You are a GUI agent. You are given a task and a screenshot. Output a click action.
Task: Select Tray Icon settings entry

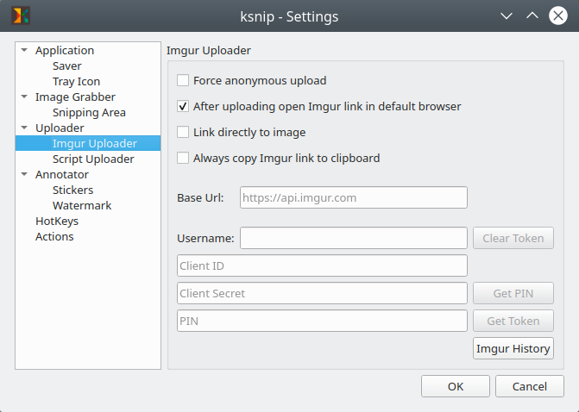point(76,82)
